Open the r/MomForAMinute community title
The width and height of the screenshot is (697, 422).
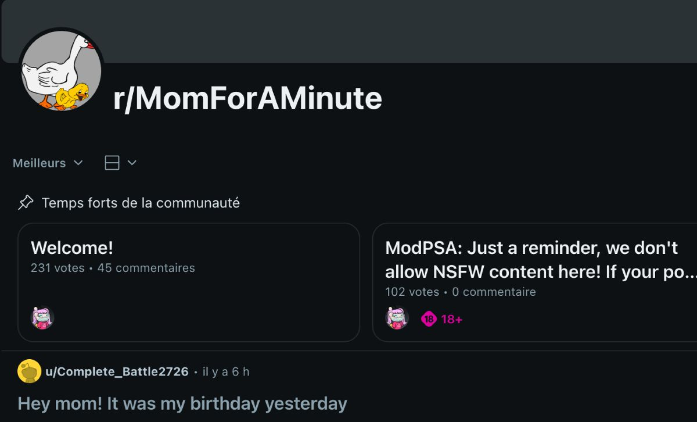coord(247,98)
